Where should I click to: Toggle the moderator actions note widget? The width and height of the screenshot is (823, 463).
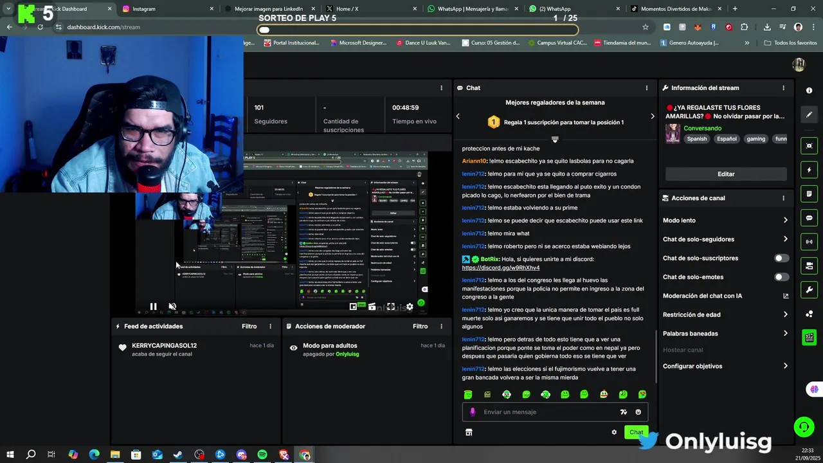tap(809, 194)
